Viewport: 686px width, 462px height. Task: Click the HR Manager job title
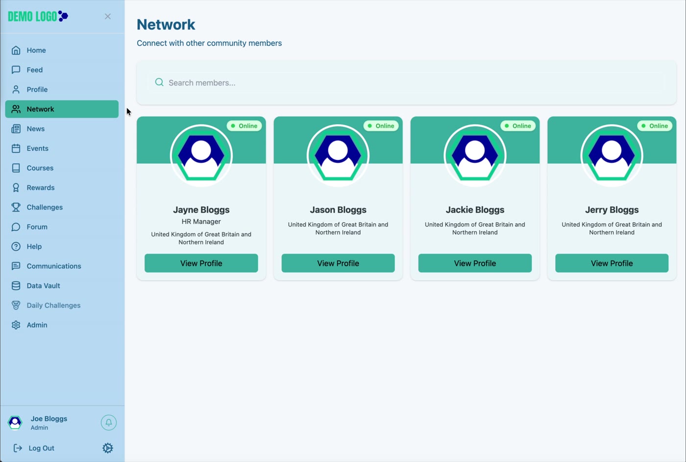[201, 222]
